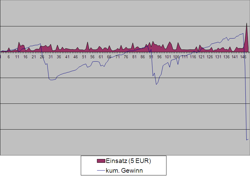Click the x-axis label 21
The height and width of the screenshot is (176, 250).
coord(34,57)
